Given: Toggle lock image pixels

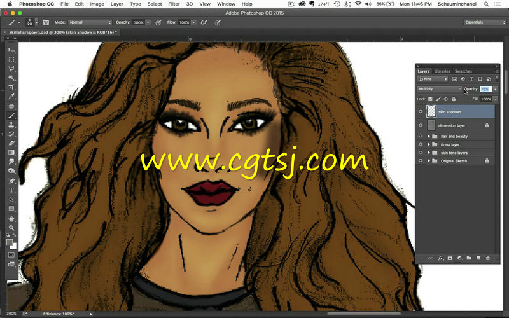Looking at the screenshot, I should tap(438, 99).
